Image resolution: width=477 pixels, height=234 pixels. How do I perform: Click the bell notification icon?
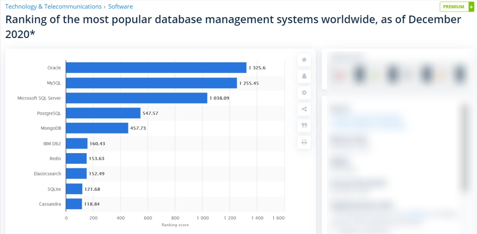click(304, 76)
